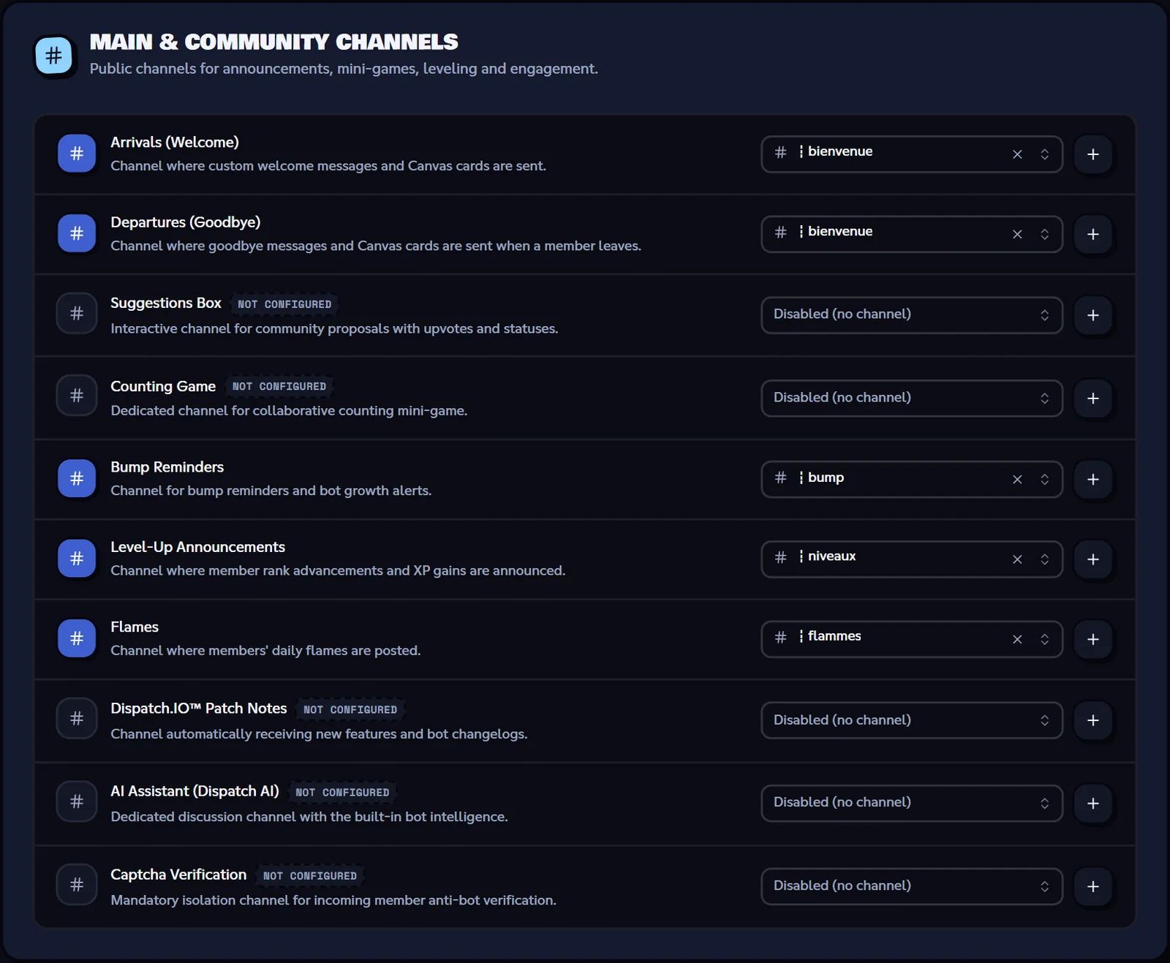
Task: Click the NOT CONFIGURED badge on Counting Game
Action: [279, 386]
